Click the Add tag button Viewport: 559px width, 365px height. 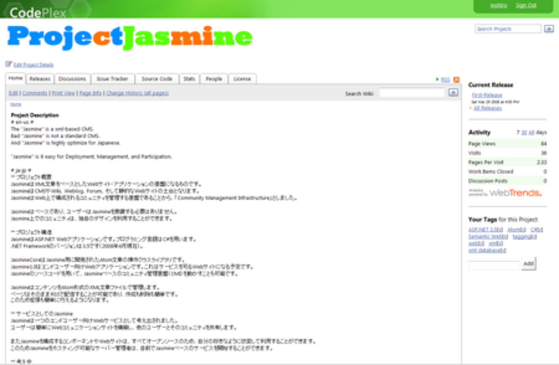tap(528, 264)
